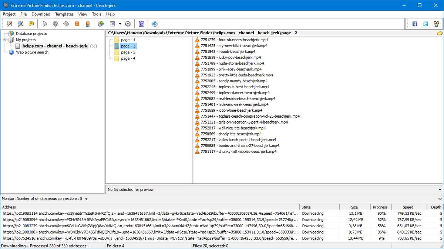
Task: Click the table view mode icon
Action: [112, 24]
